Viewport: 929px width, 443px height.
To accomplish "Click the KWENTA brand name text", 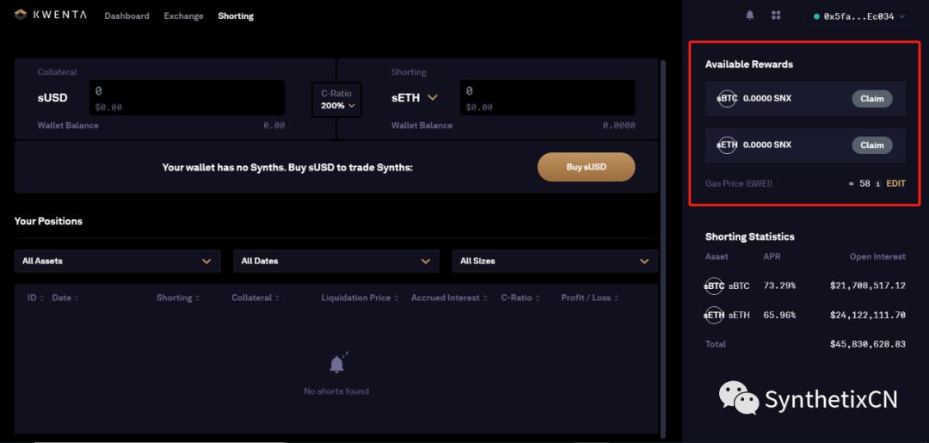I will point(60,15).
